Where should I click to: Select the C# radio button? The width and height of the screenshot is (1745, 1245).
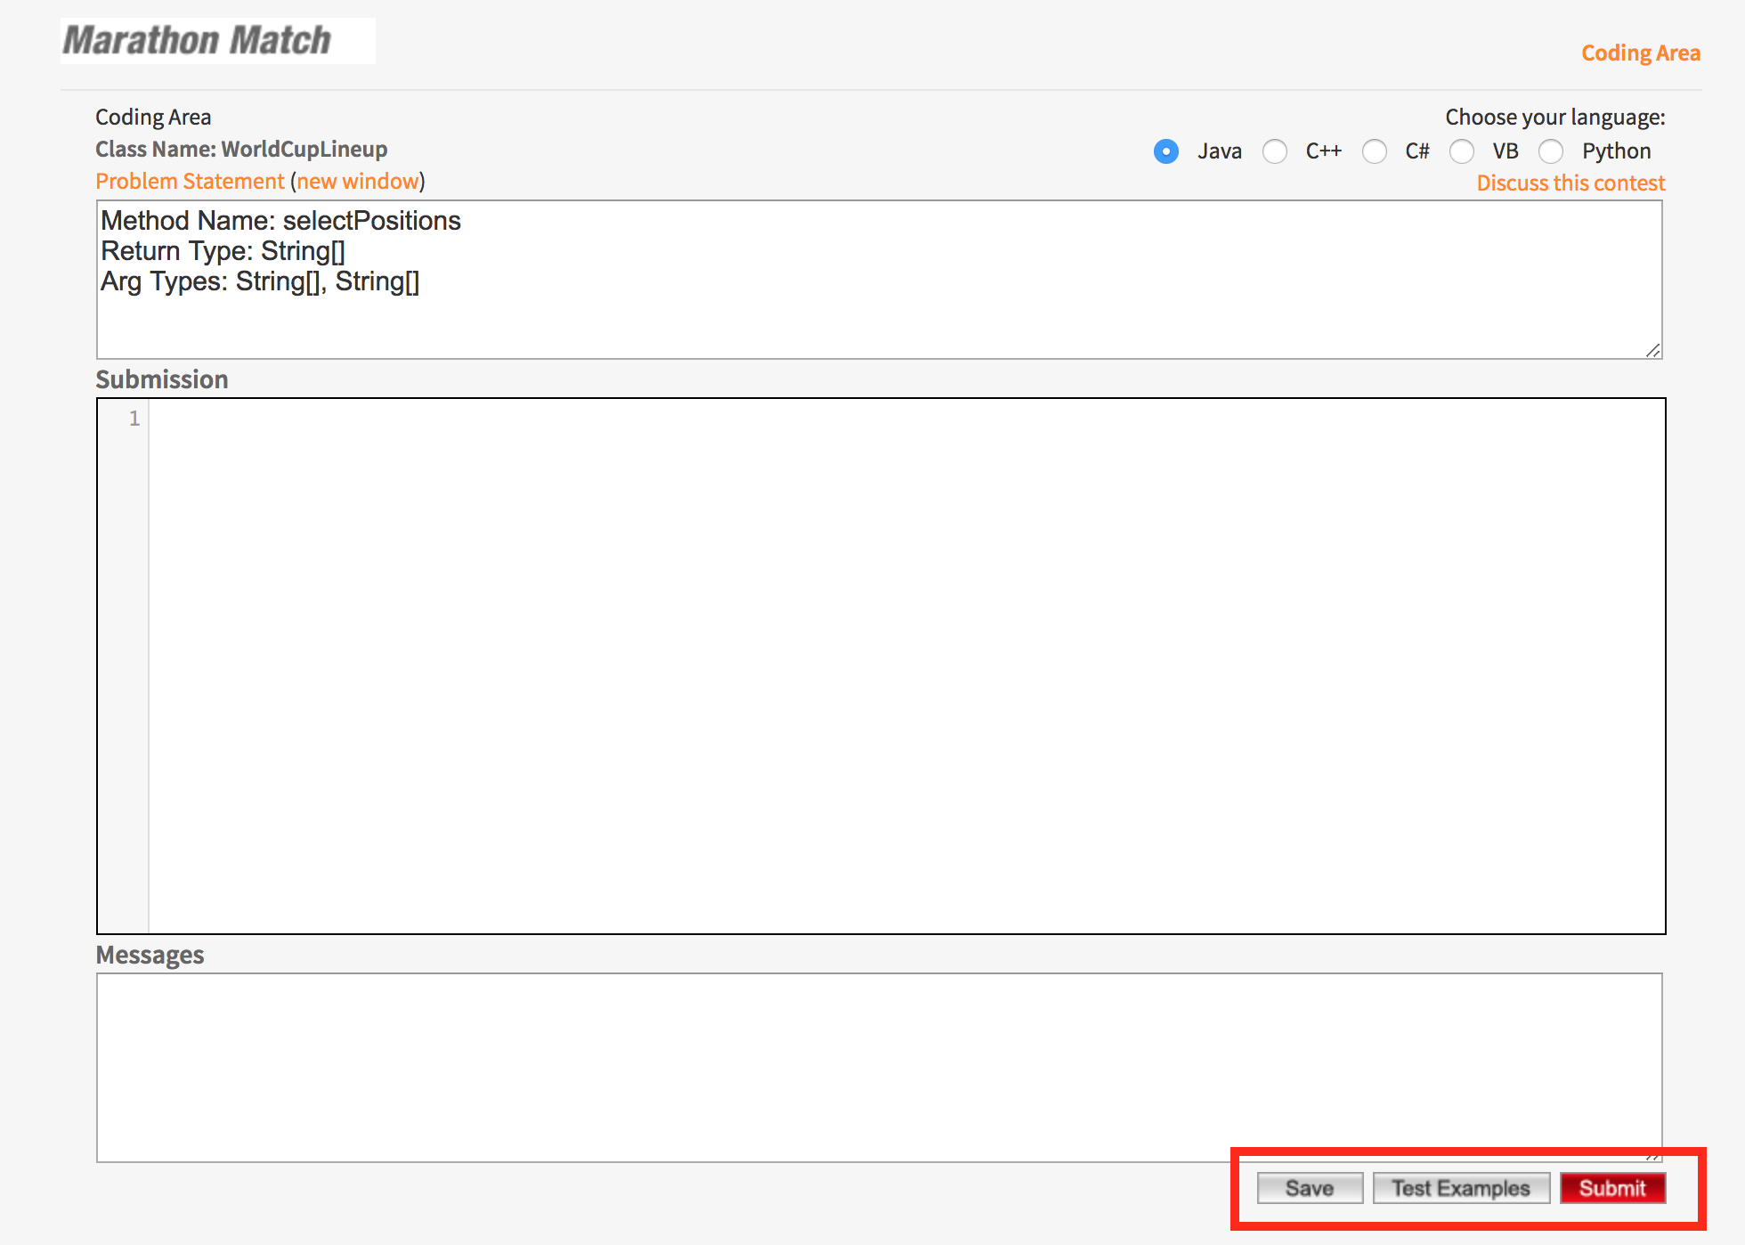coord(1374,151)
